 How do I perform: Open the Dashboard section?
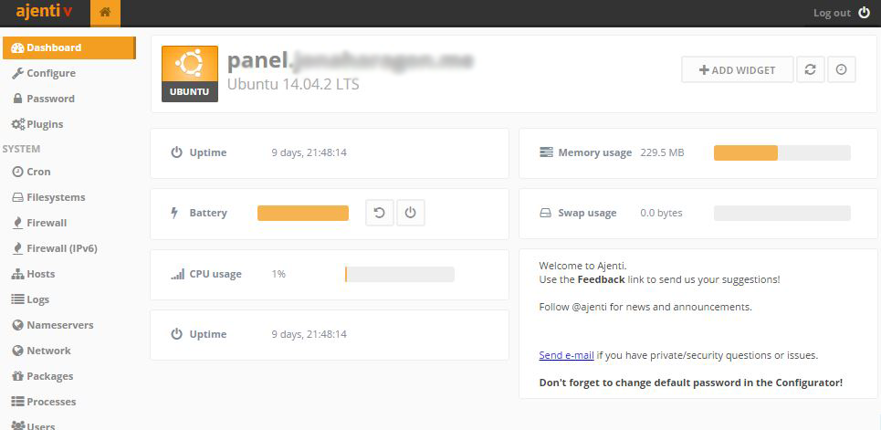[54, 47]
